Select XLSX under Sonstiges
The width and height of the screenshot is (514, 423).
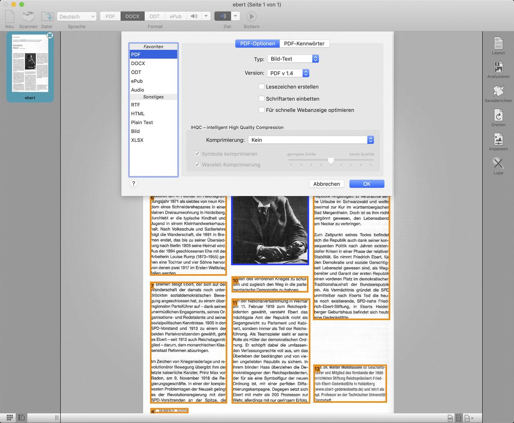point(153,140)
